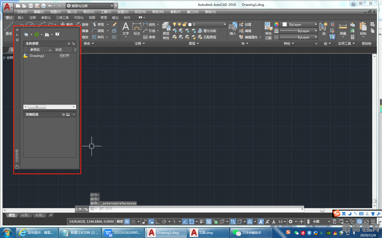Open 图层特性 (Layer Properties) manager

166,31
